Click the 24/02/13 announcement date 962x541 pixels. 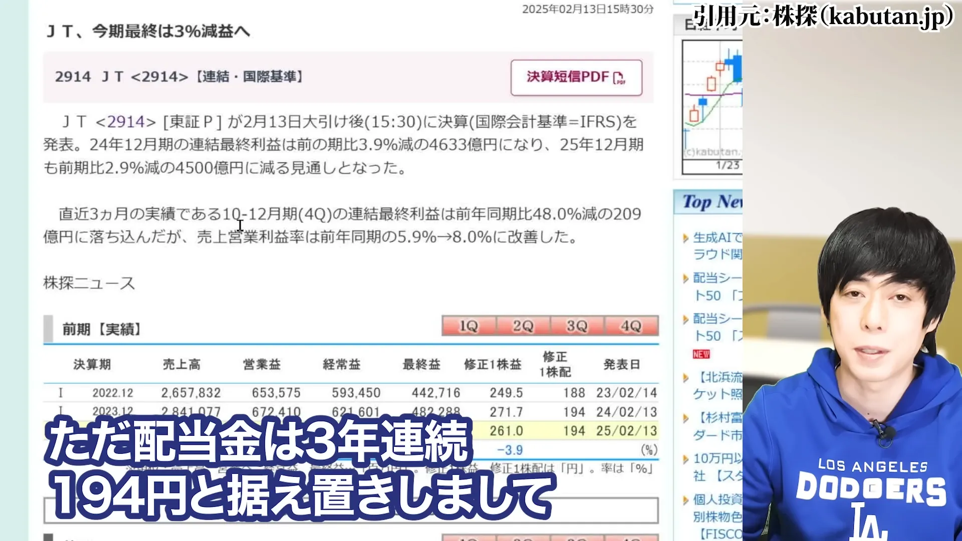[626, 412]
